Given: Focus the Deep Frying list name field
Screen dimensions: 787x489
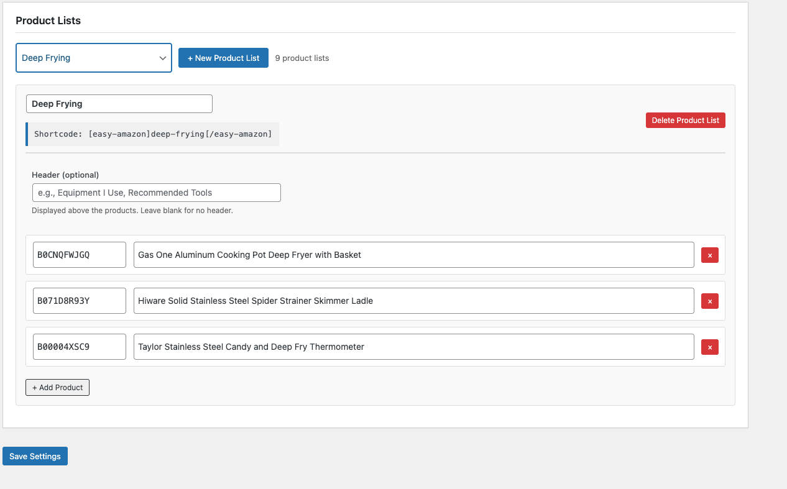Looking at the screenshot, I should [x=119, y=104].
